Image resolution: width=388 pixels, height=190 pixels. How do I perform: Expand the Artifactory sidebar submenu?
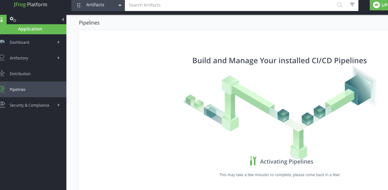point(59,58)
